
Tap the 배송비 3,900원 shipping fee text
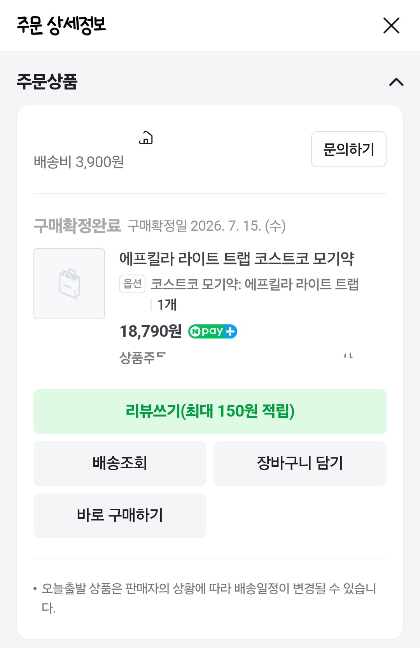(79, 162)
